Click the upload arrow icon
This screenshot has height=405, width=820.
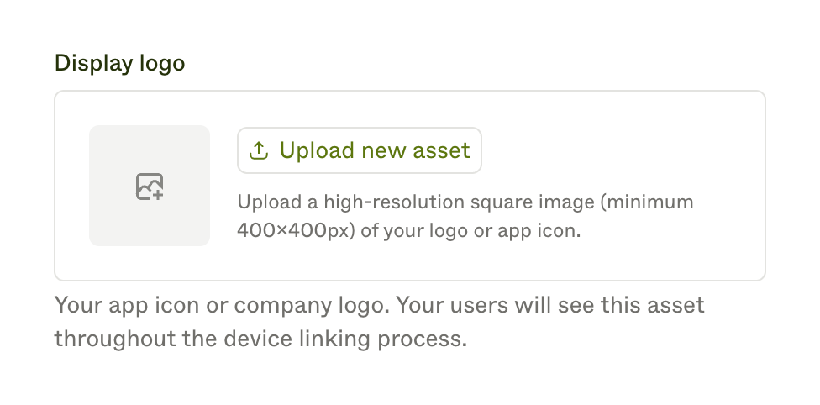pyautogui.click(x=260, y=150)
